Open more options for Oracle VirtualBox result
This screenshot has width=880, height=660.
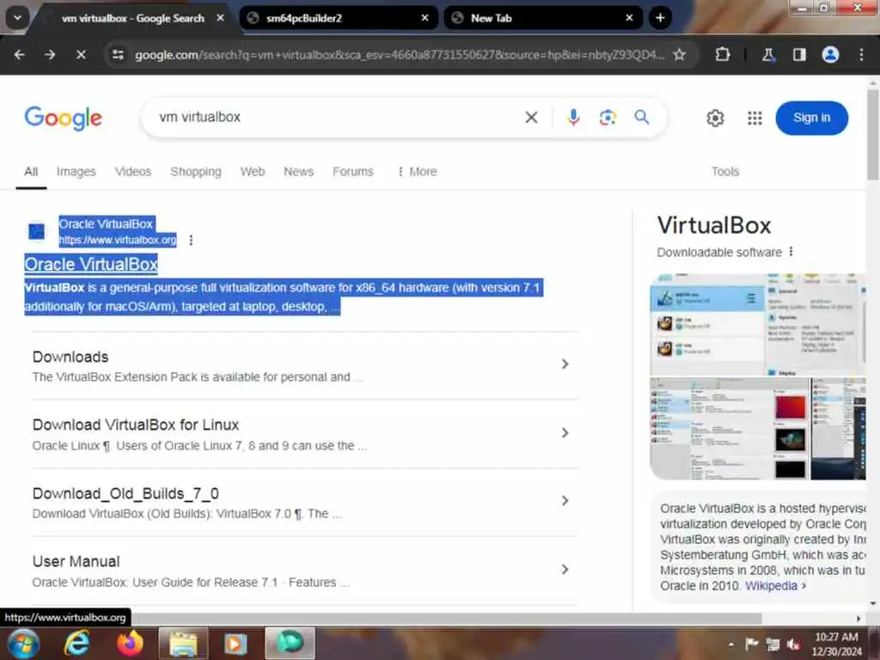(191, 241)
